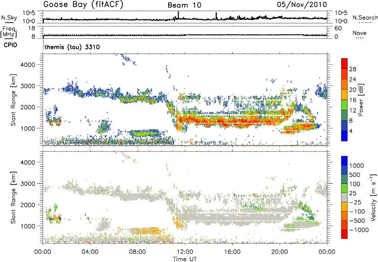This screenshot has width=378, height=262.
Task: Pick the blue top segment of the velocity color bar
Action: [x=344, y=161]
